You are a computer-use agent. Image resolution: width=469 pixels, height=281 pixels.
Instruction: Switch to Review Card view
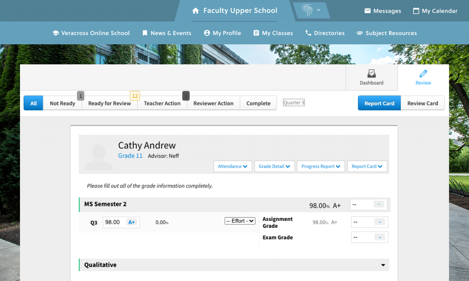tap(423, 103)
